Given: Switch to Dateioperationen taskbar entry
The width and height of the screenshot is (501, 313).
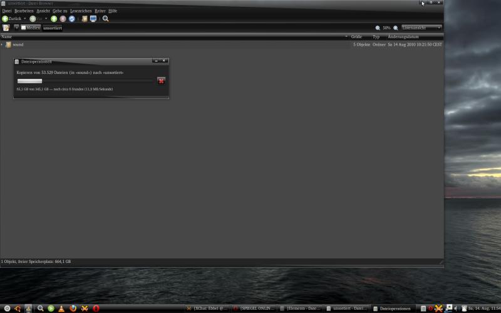Looking at the screenshot, I should 393,309.
